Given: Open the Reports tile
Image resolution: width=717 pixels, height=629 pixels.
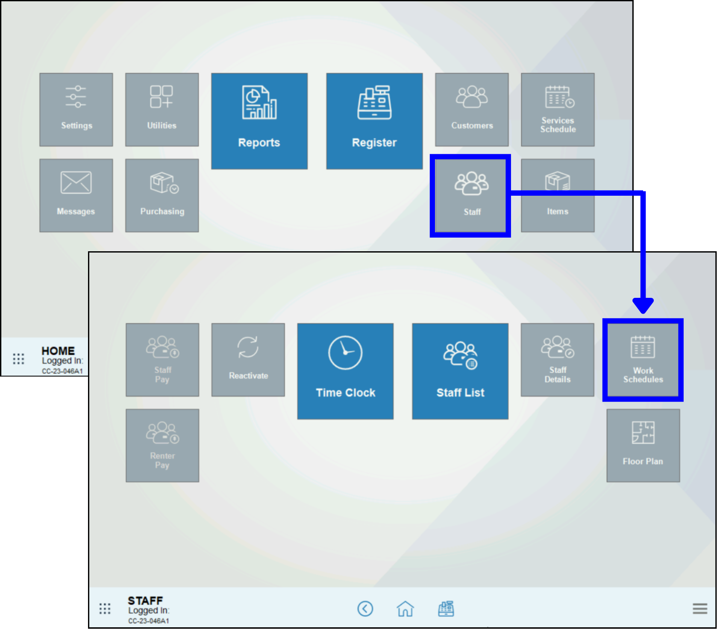Looking at the screenshot, I should click(x=259, y=121).
